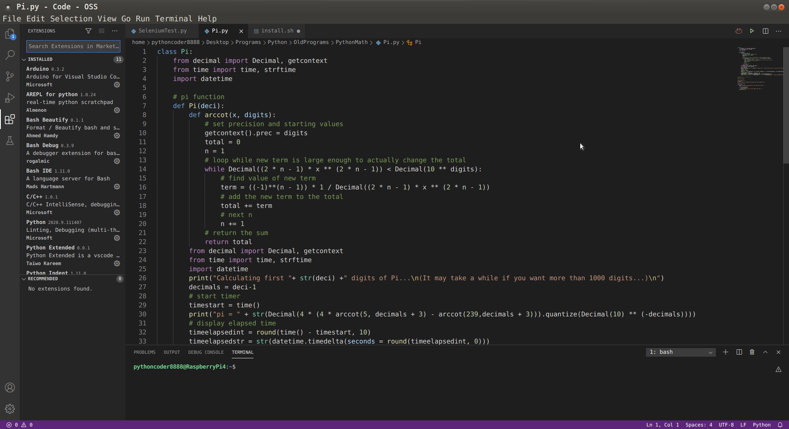
Task: Collapse the INSTALLED extensions section
Action: click(x=72, y=59)
